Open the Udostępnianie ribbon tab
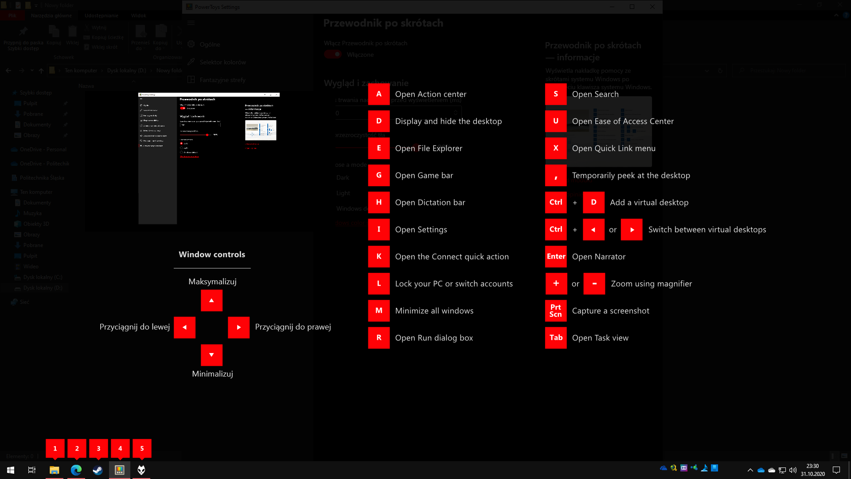 [101, 16]
